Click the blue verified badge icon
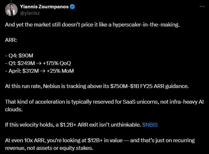Image resolution: width=209 pixels, height=154 pixels. click(x=72, y=7)
